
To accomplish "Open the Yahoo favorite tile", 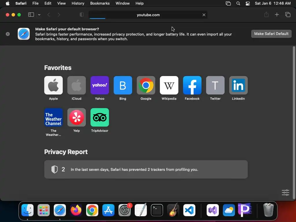I will tap(100, 85).
